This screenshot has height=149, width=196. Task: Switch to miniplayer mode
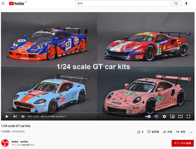coord(172,116)
